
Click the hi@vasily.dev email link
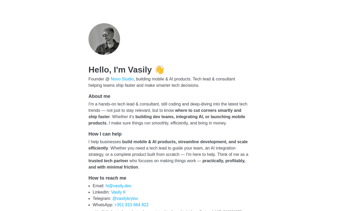(118, 186)
